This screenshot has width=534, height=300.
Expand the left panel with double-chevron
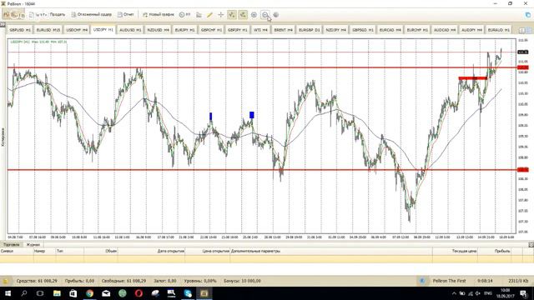[x=3, y=24]
